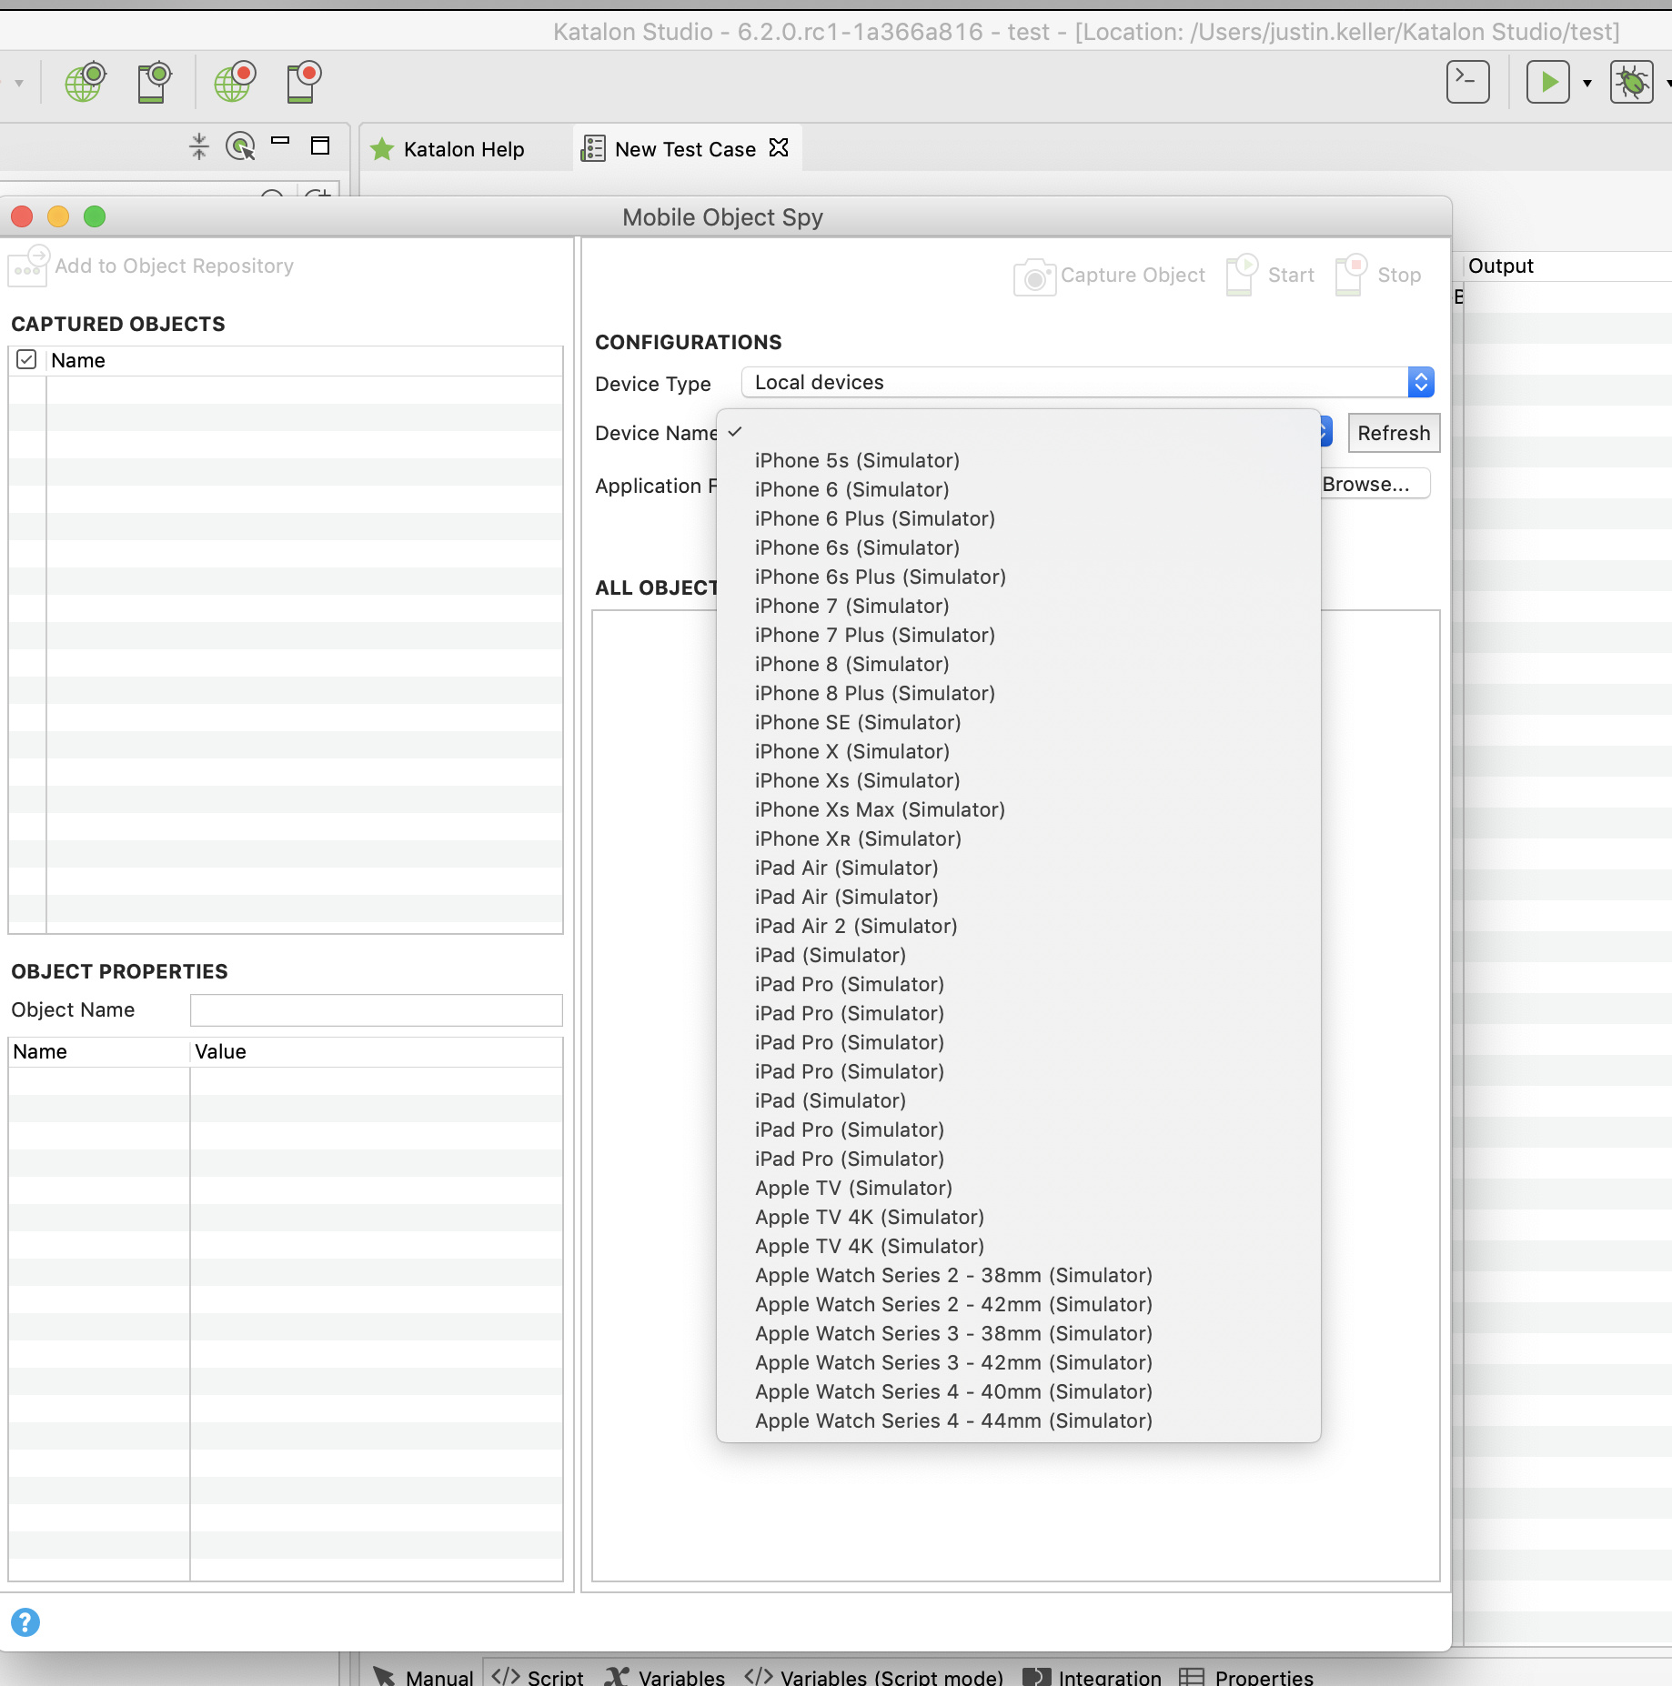Choose Apple TV (Simulator) without 4K
Image resolution: width=1672 pixels, height=1686 pixels.
pos(1019,1189)
